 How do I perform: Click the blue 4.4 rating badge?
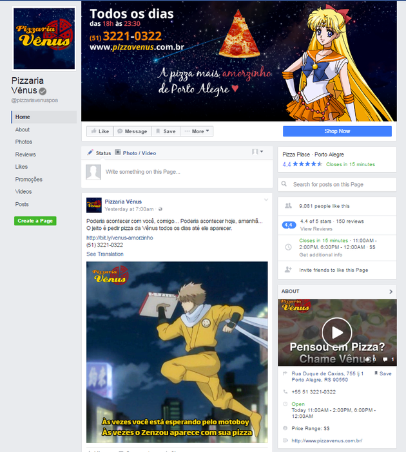coord(289,225)
